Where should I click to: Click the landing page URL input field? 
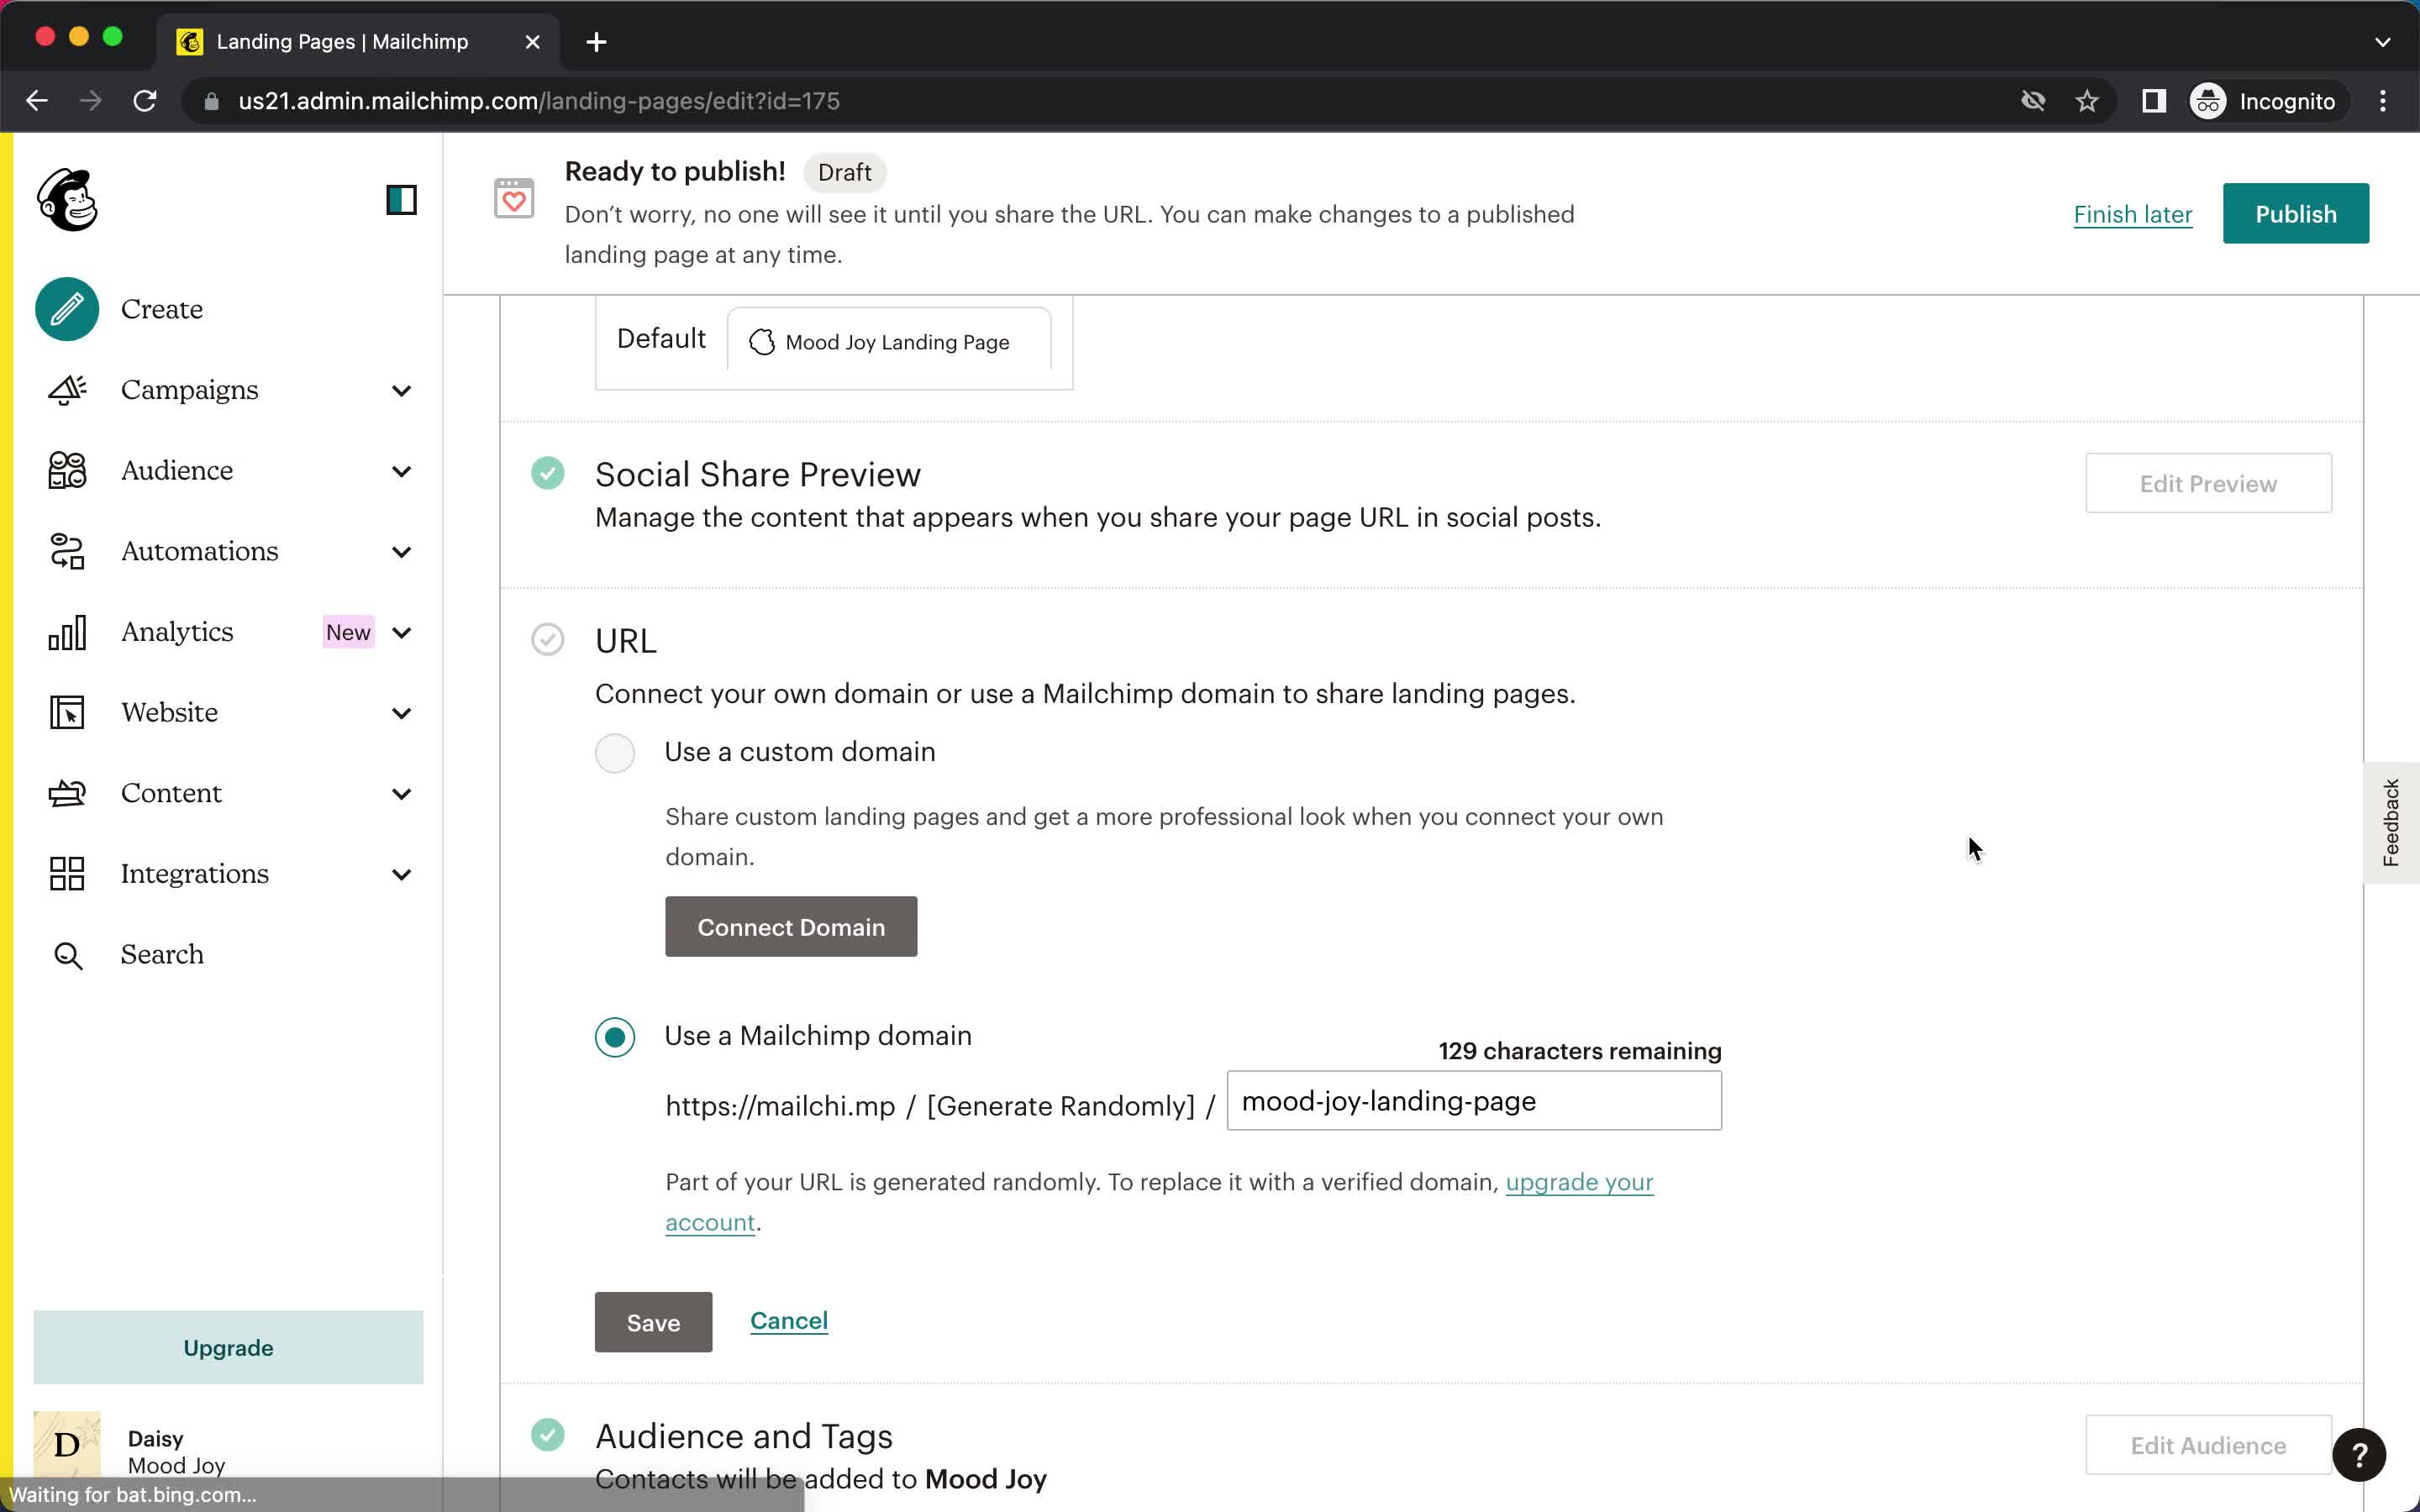[1472, 1101]
